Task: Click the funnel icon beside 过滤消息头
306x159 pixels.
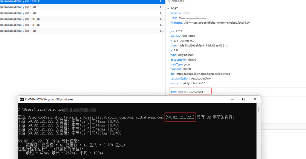Action: tap(169, 1)
